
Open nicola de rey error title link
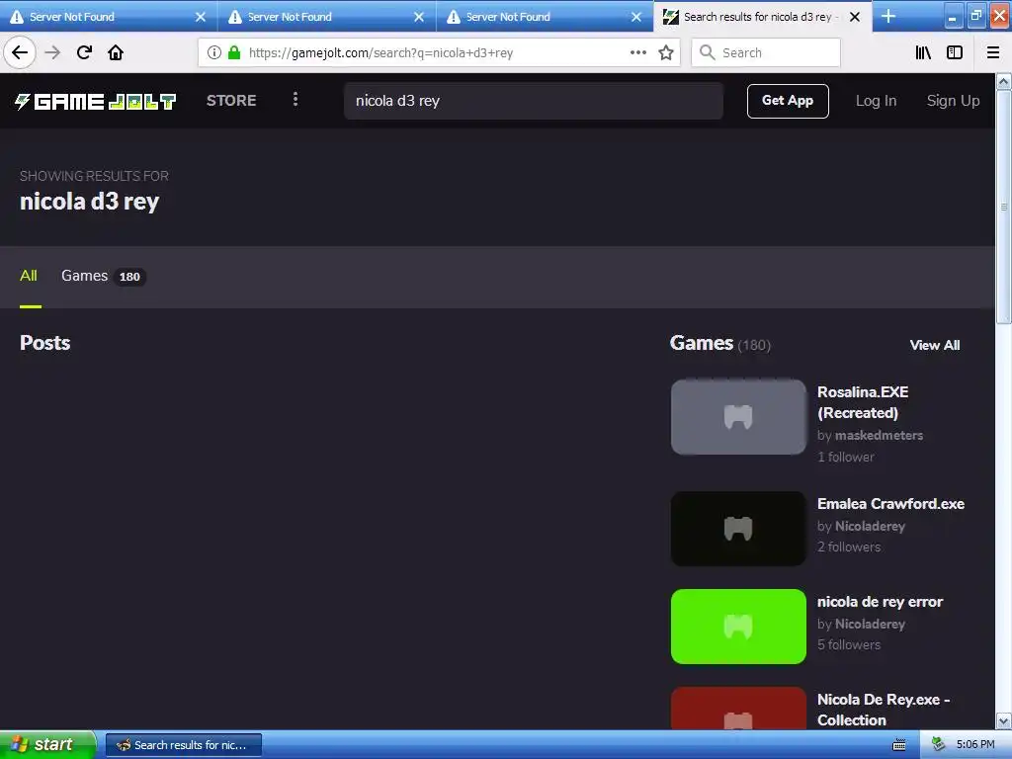coord(880,602)
